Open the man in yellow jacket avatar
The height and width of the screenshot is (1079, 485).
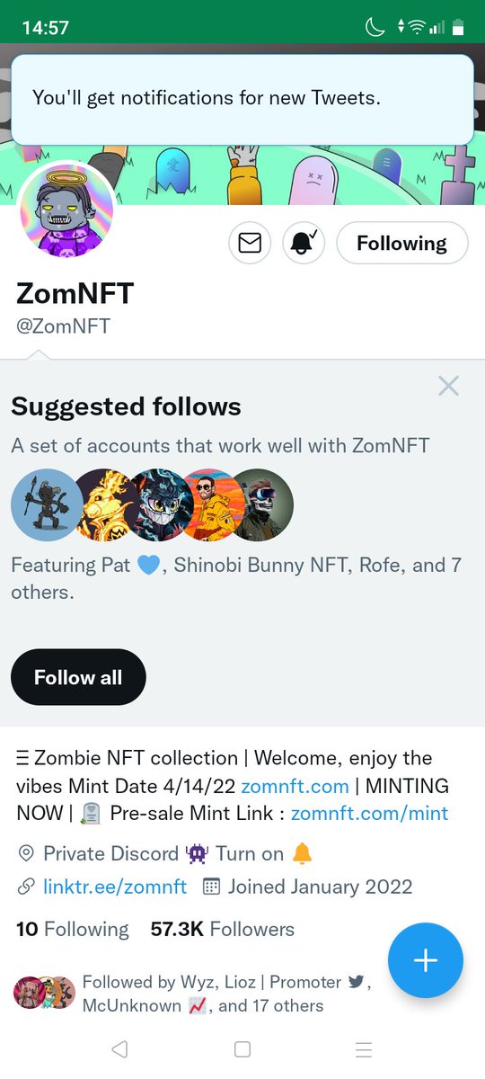pyautogui.click(x=212, y=504)
